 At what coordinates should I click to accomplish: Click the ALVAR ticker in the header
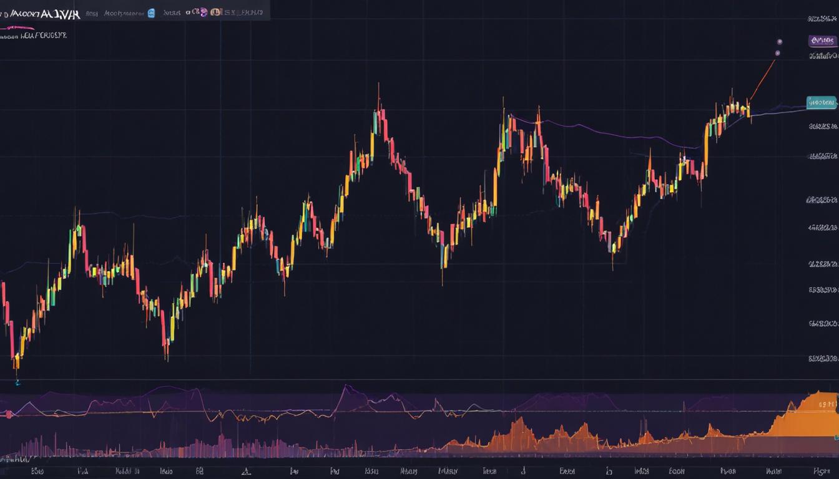59,11
